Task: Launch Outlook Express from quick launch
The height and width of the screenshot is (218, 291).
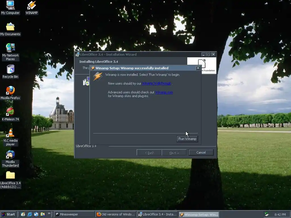Action: click(36, 214)
